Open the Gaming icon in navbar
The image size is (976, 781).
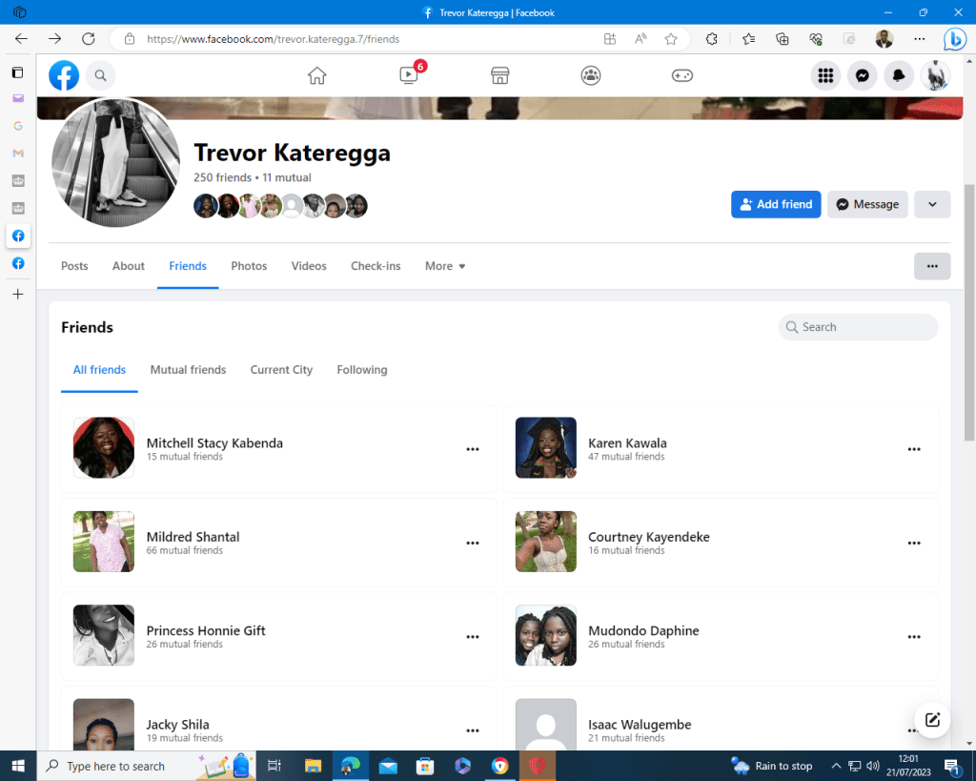[682, 76]
